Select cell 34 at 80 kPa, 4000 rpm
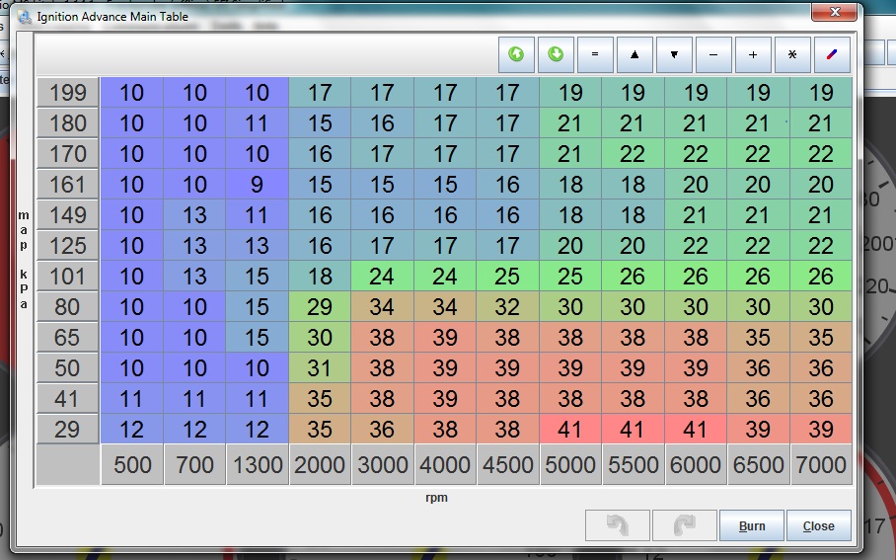Viewport: 896px width, 560px height. pyautogui.click(x=445, y=306)
